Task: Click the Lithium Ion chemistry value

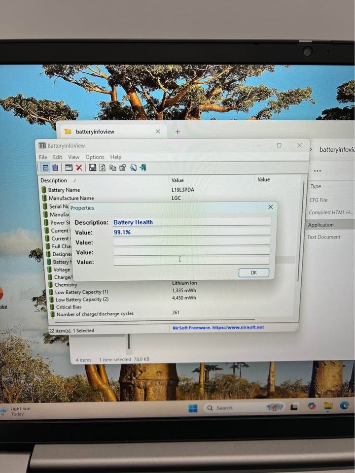Action: (184, 283)
